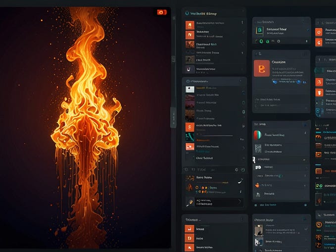Image resolution: width=336 pixels, height=252 pixels.
Task: Open the orange tile with the white building glyph
Action: [190, 25]
